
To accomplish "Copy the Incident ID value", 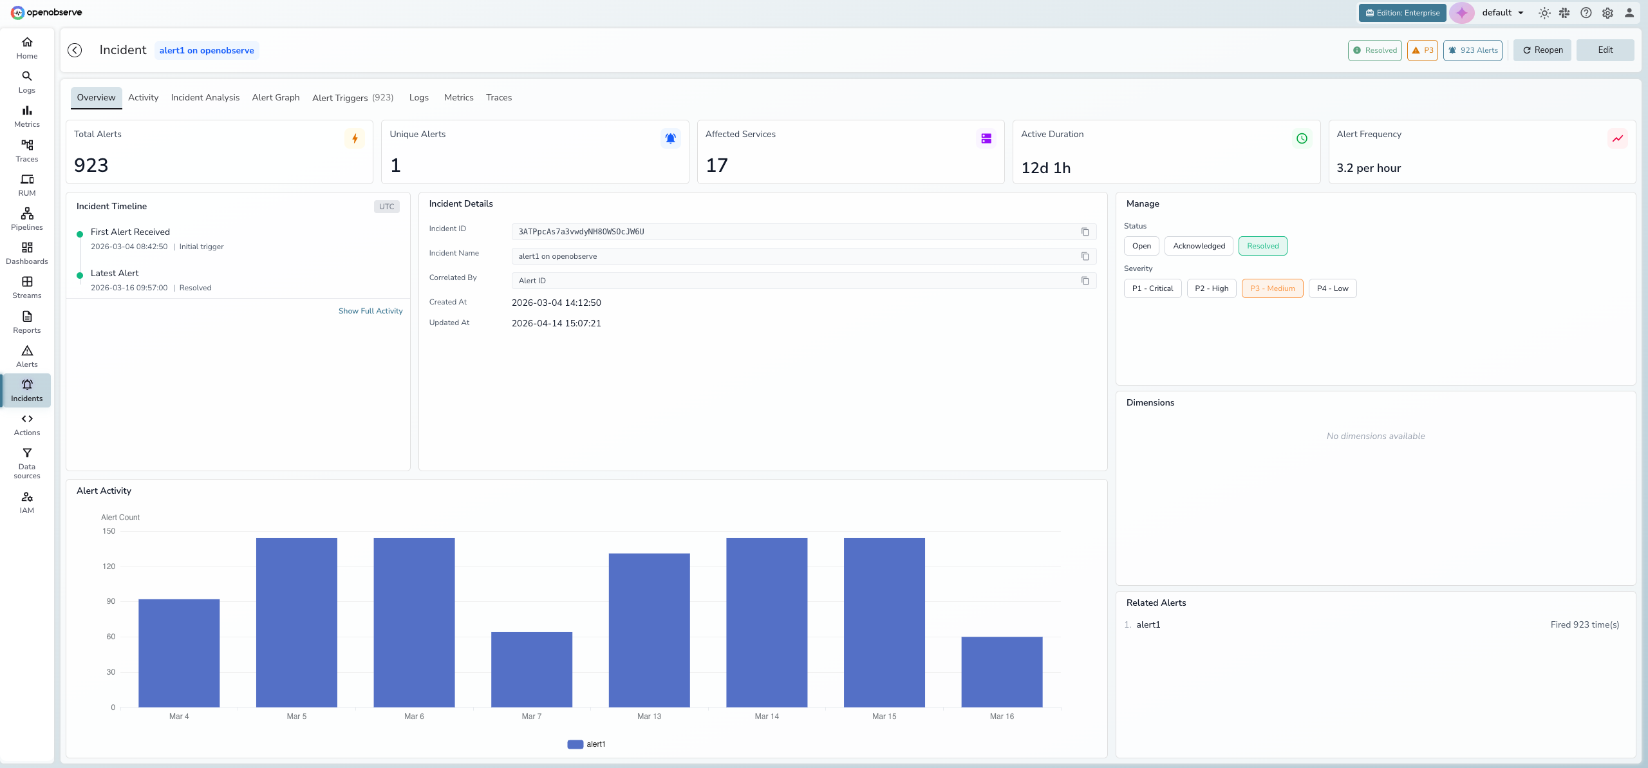I will (x=1085, y=232).
